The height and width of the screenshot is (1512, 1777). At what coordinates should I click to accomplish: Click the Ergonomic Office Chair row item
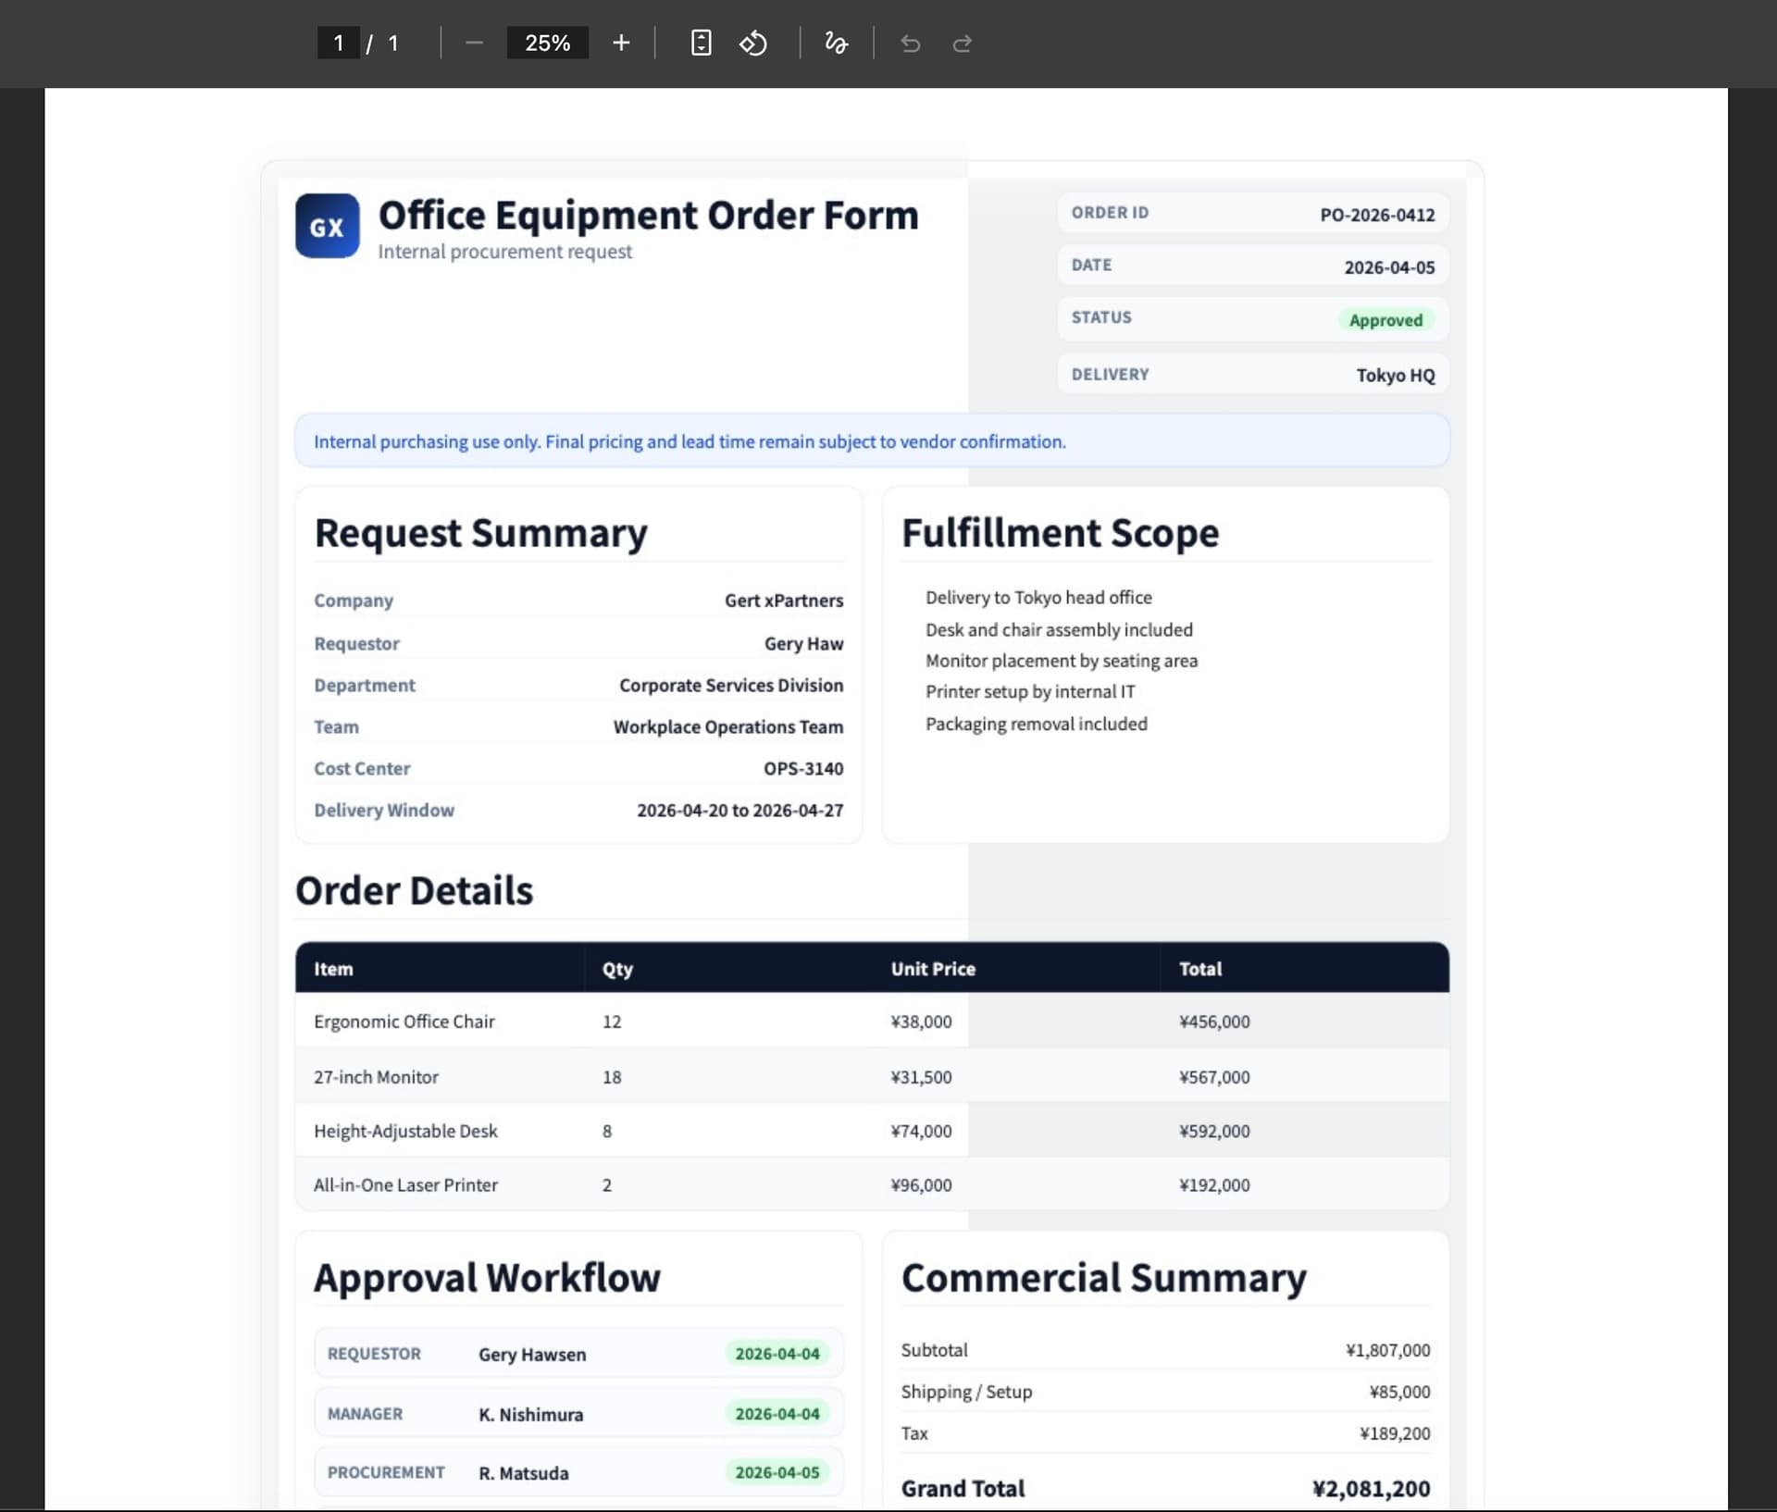click(404, 1022)
